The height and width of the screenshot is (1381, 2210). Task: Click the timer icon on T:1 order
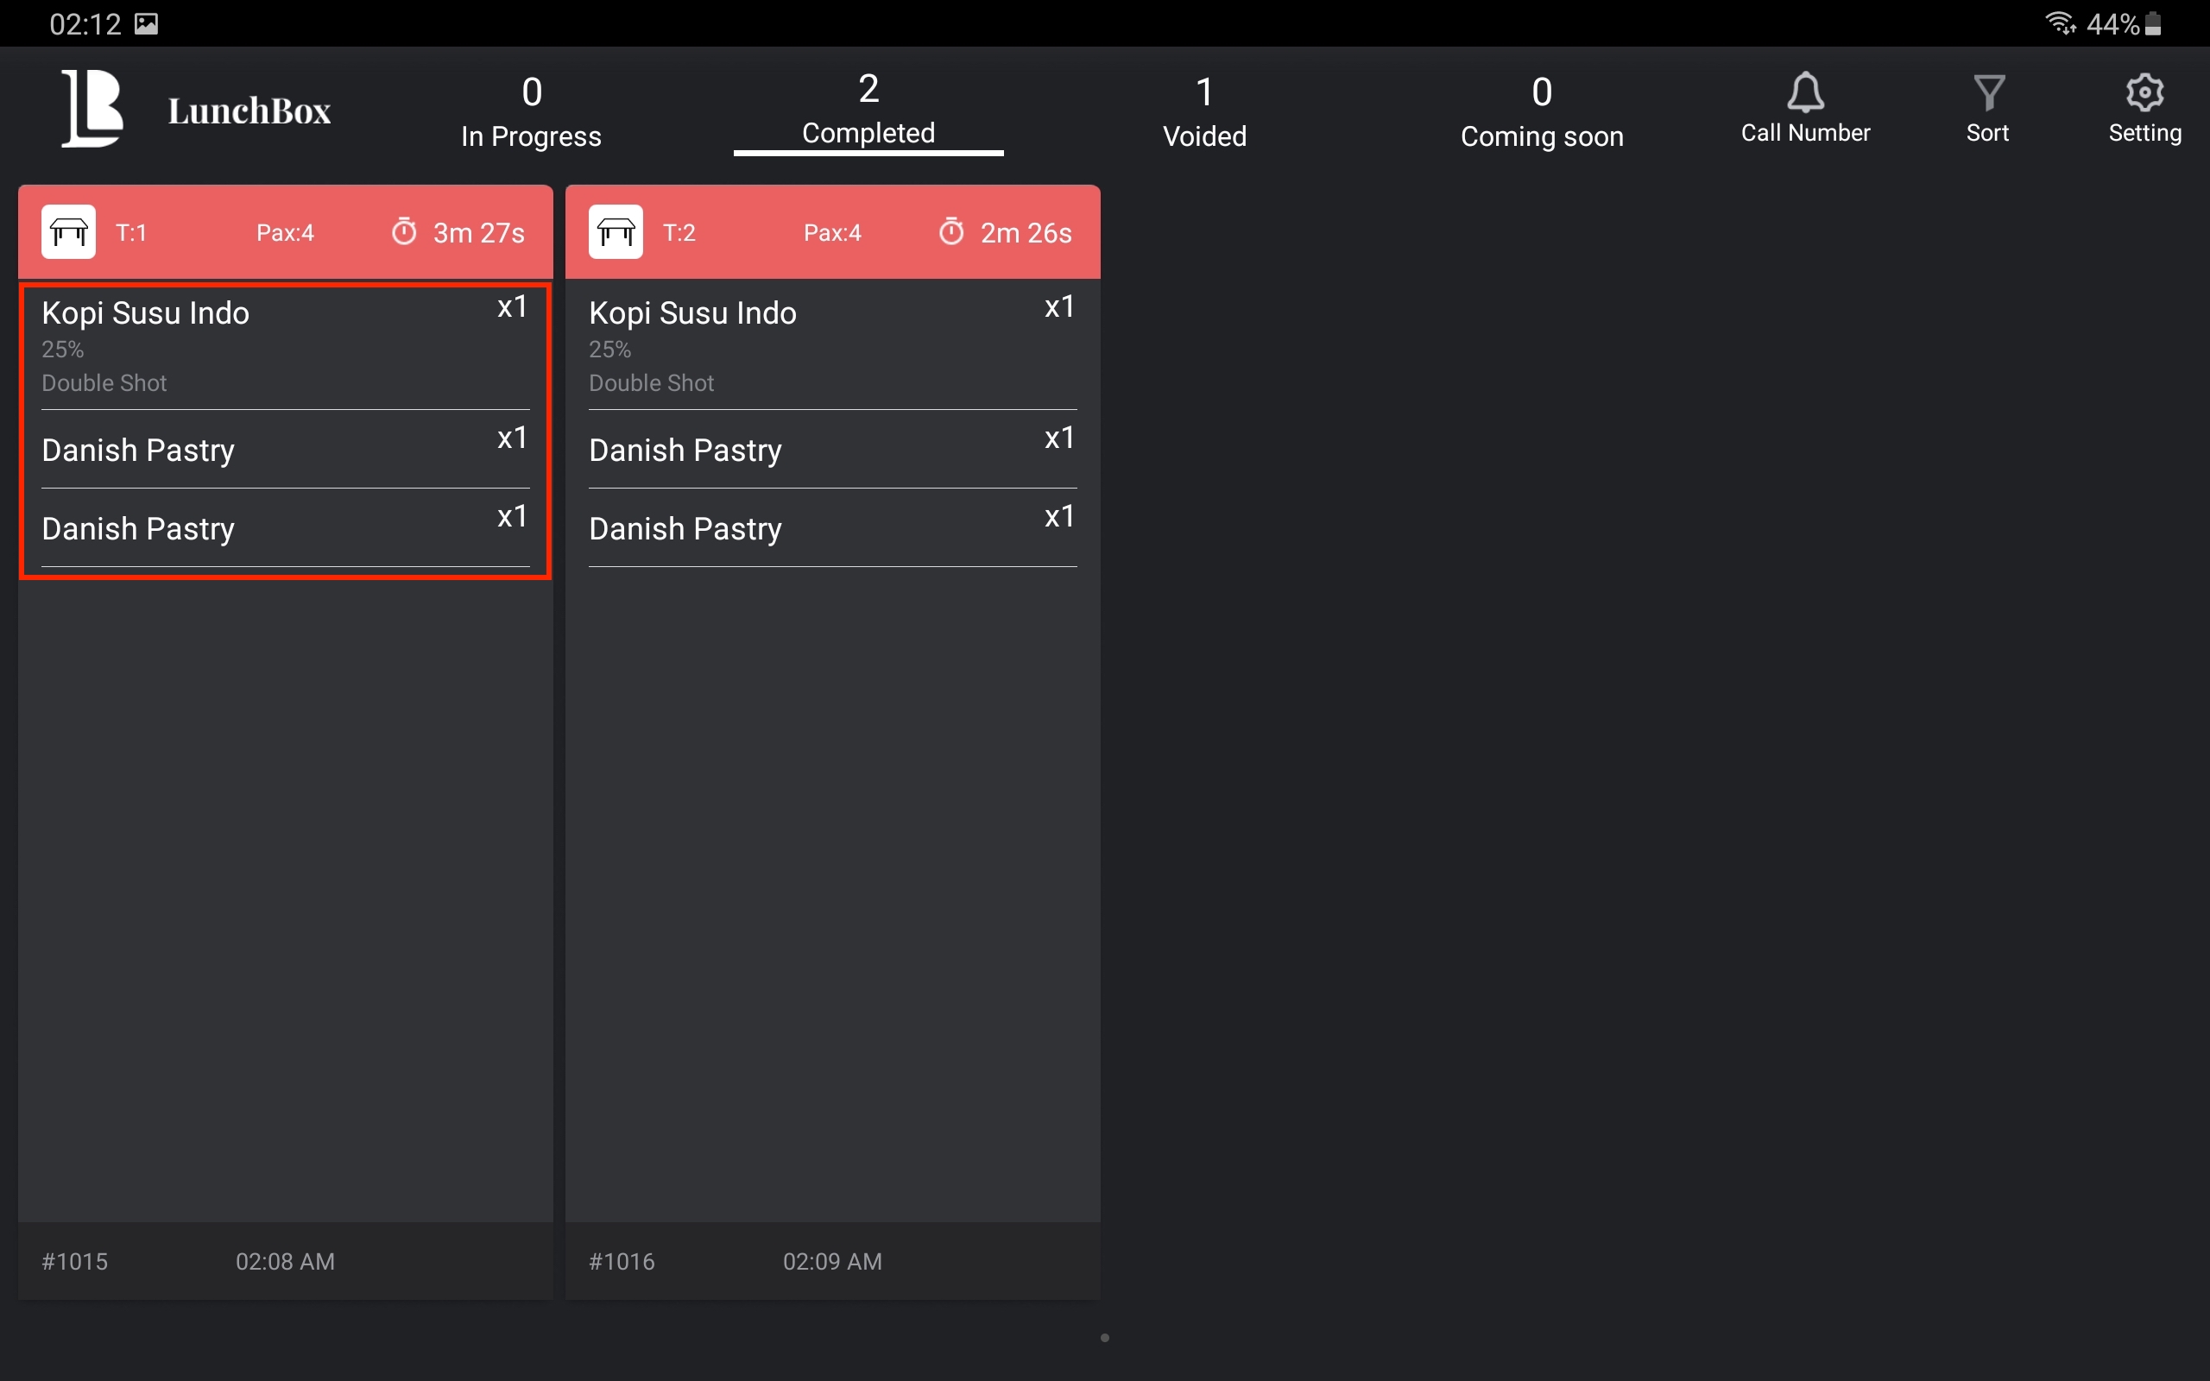tap(404, 232)
